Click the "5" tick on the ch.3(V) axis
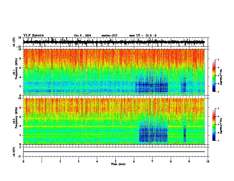Image resolution: width=234 pixels, height=181 pixels. tap(21, 147)
